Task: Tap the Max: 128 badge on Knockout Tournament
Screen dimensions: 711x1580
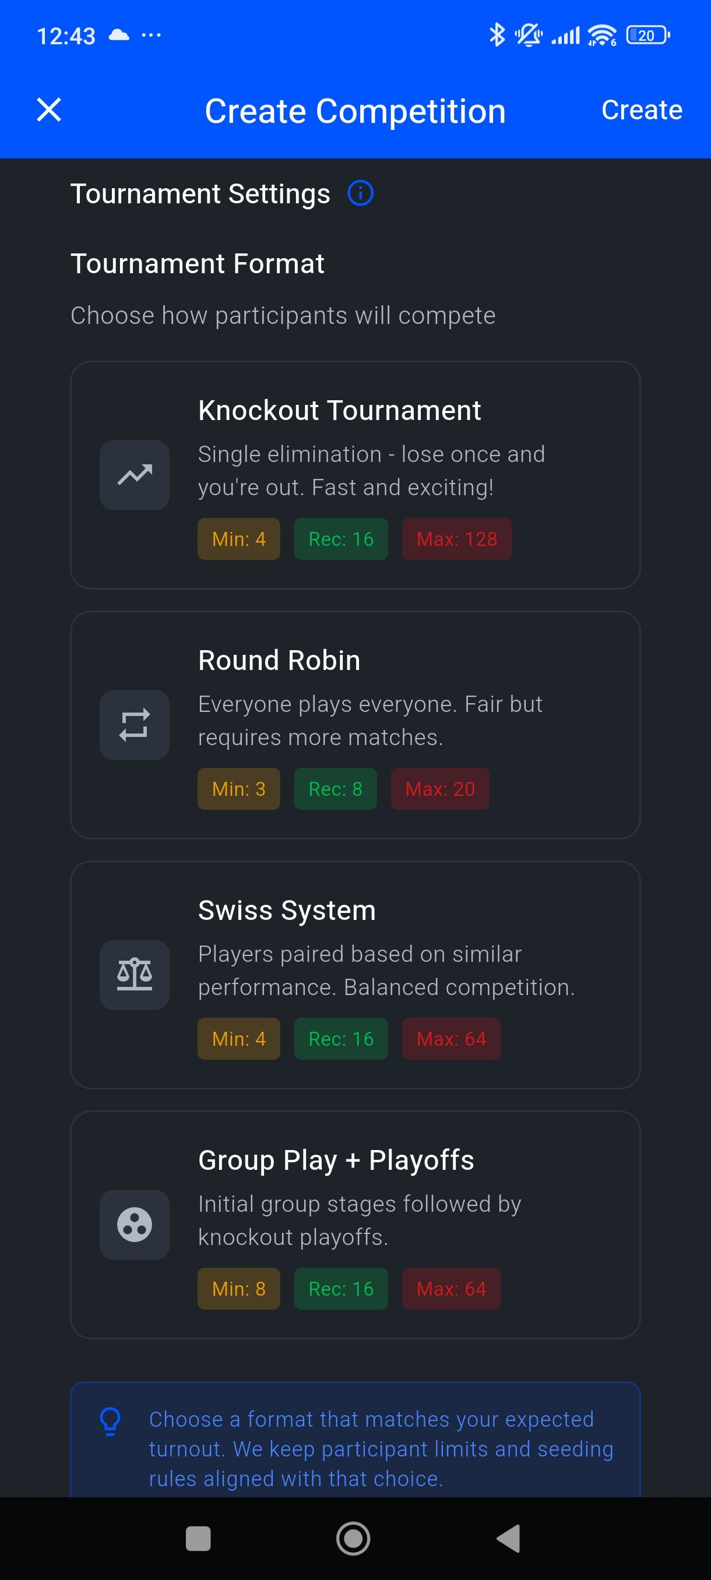Action: 457,538
